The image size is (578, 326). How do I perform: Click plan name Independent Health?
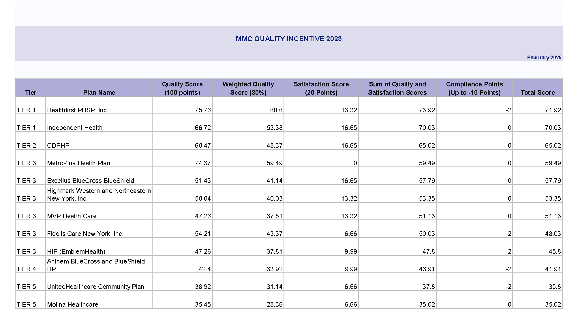(75, 128)
